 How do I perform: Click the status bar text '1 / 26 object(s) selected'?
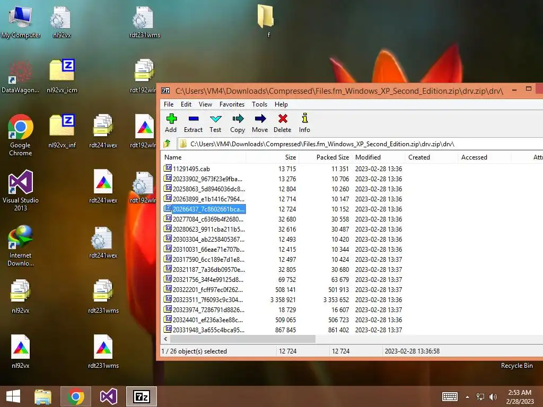194,351
